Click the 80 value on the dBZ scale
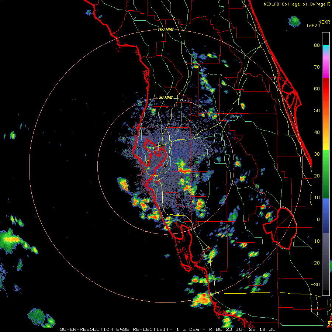Viewport: 332px width, 332px height. (x=317, y=45)
